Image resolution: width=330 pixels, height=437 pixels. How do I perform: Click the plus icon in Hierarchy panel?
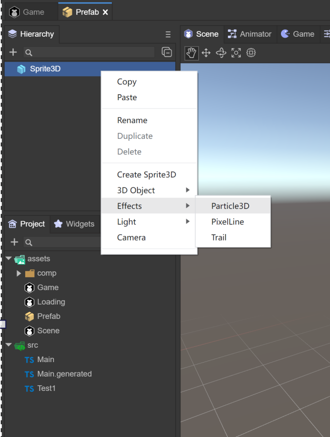tap(13, 52)
